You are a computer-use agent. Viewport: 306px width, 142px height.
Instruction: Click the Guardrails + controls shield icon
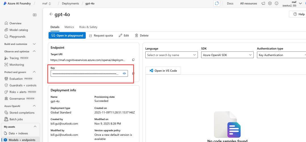coord(6,85)
